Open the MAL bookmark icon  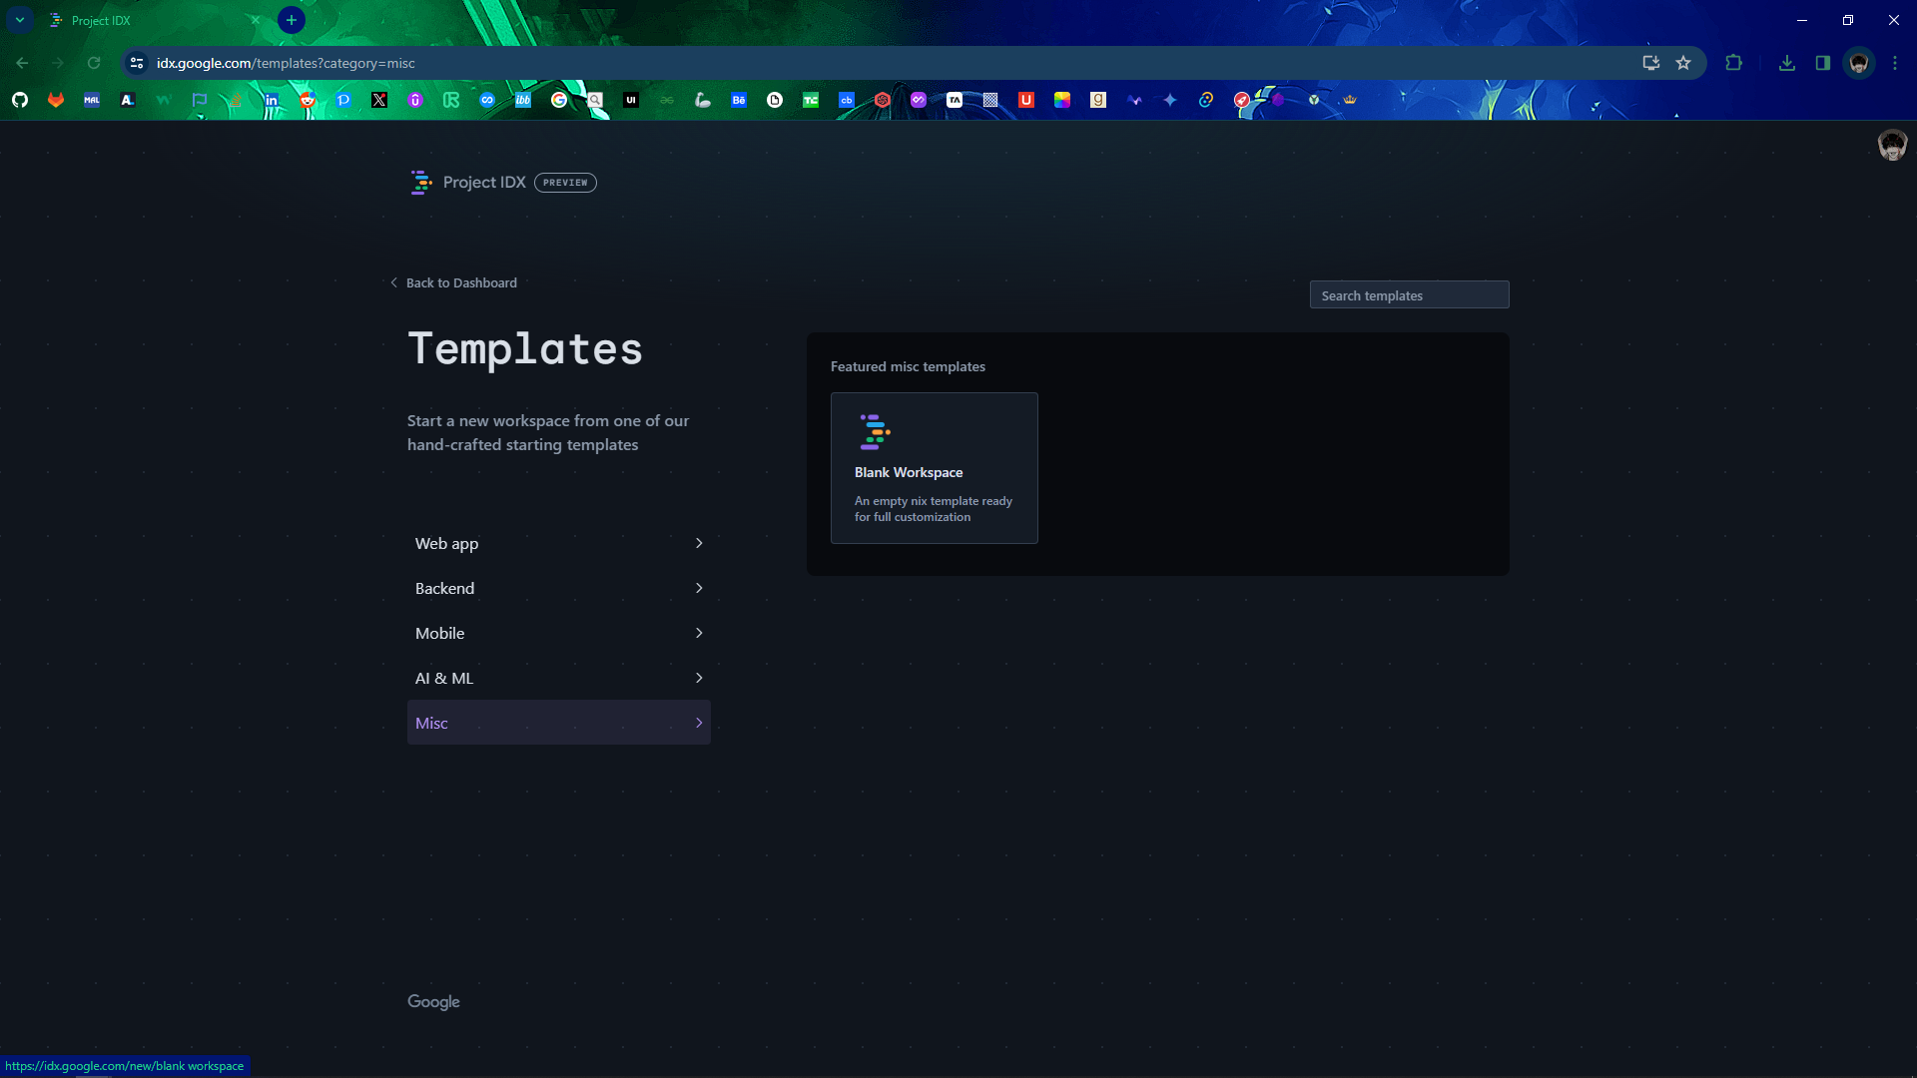click(92, 100)
